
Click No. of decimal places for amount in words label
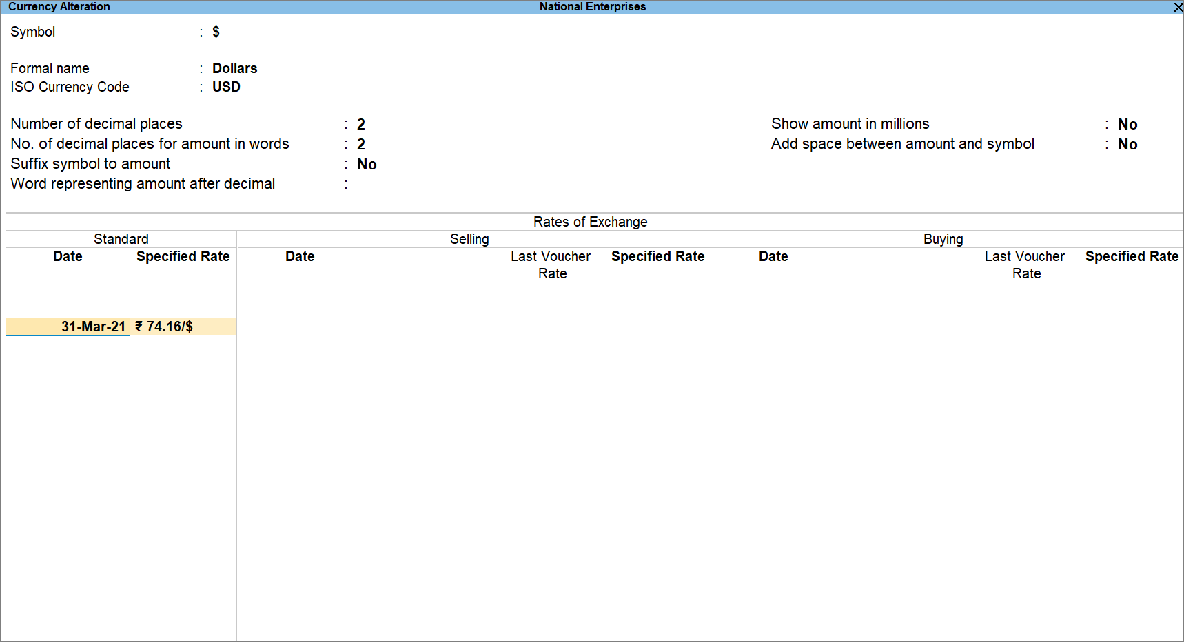pyautogui.click(x=150, y=144)
